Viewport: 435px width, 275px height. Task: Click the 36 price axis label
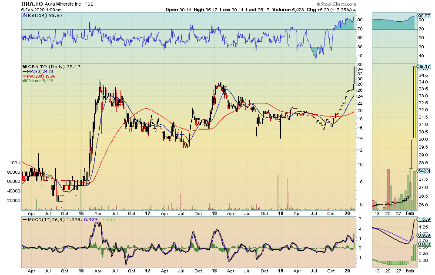tap(360, 65)
